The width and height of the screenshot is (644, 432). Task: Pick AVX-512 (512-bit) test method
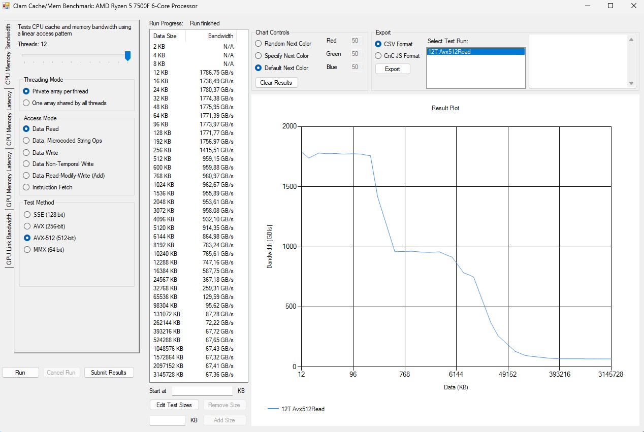point(50,238)
